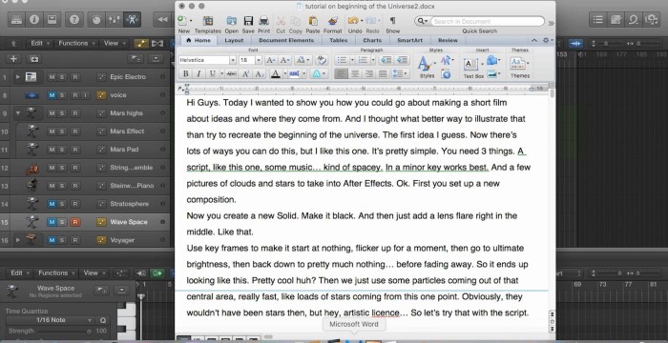Screen dimensions: 668x343
Task: Open the New document dropdown arrow
Action: (x=191, y=20)
